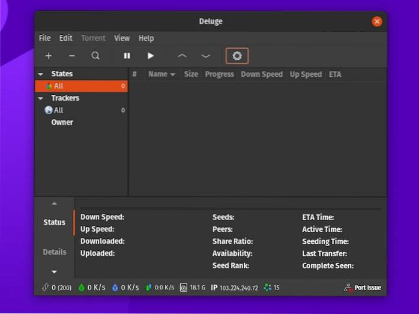
Task: Click the Remove Torrent minus icon
Action: (x=72, y=56)
